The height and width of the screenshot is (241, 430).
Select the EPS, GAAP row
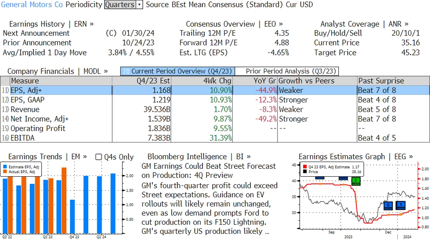point(215,100)
